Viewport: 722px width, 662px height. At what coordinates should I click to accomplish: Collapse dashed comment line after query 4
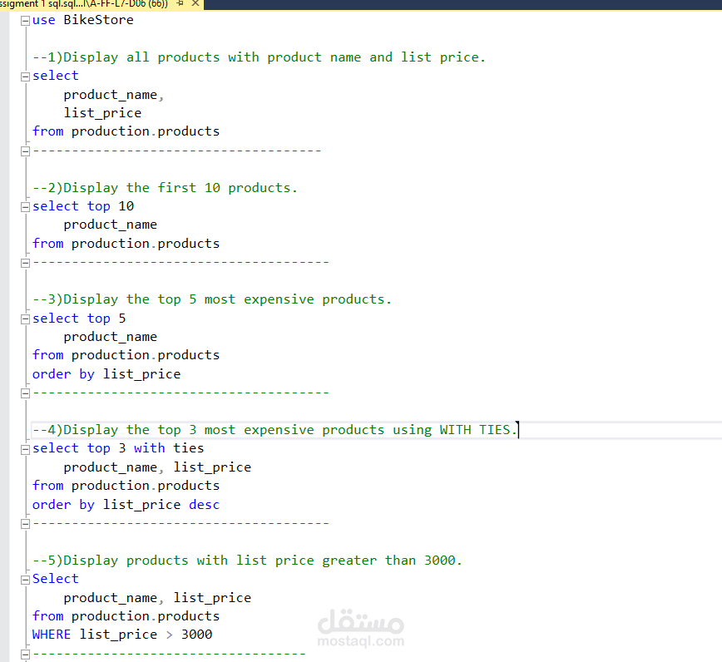25,523
